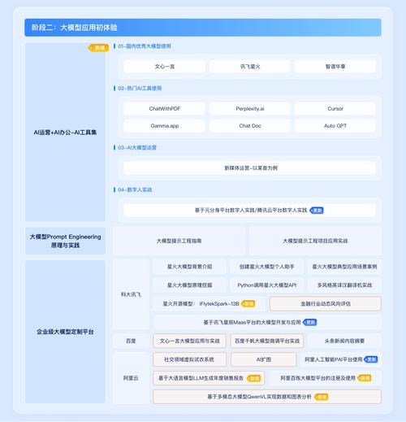Viewport: 406px width, 422px height.
Task: Click the orange badge after LLM生成年度销售报告
Action: click(x=253, y=378)
